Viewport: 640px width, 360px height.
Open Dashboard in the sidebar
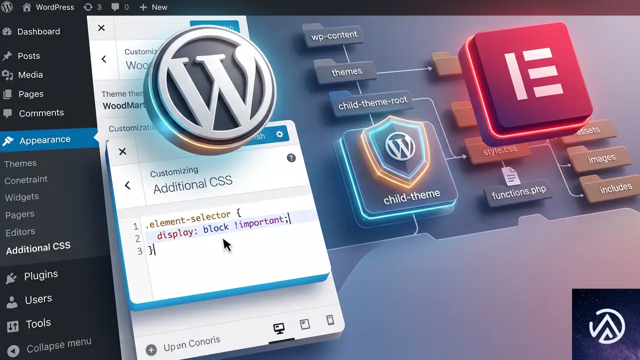click(31, 31)
